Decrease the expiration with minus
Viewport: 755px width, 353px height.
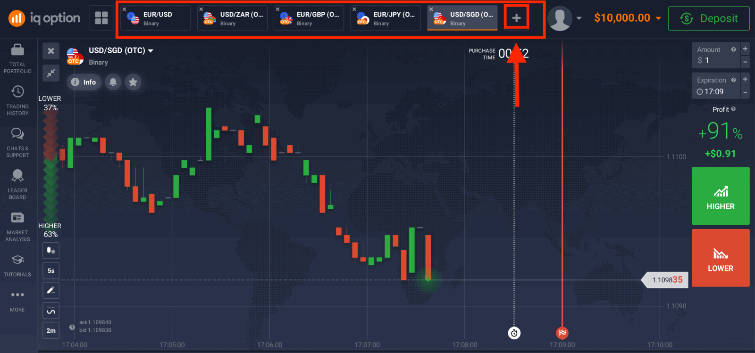(745, 92)
